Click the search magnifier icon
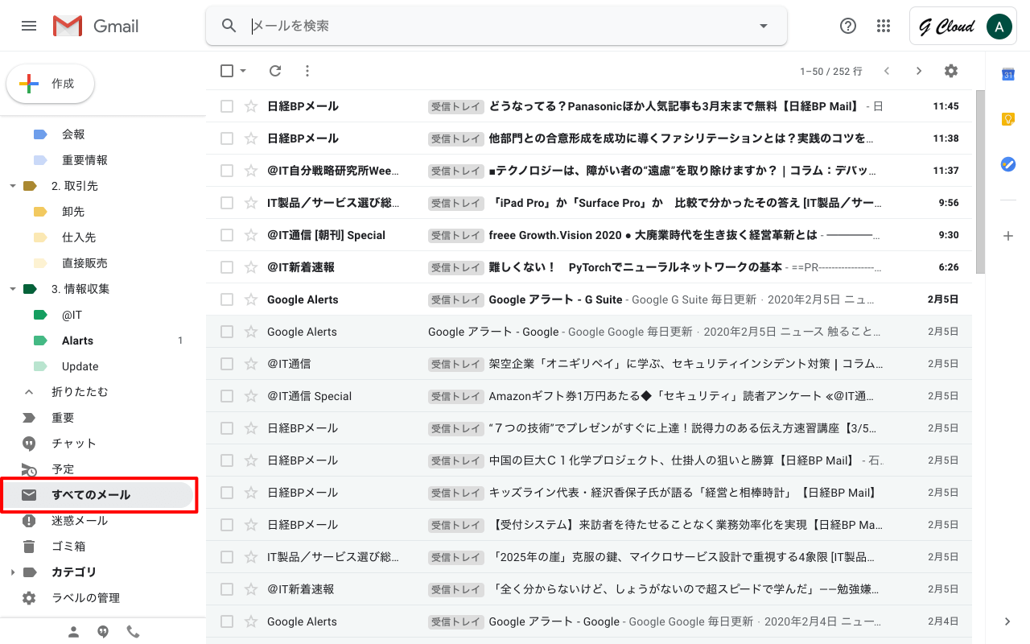1030x644 pixels. coord(229,26)
